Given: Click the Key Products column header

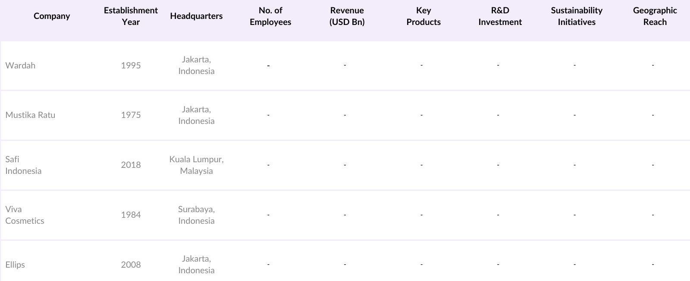Looking at the screenshot, I should coord(423,16).
